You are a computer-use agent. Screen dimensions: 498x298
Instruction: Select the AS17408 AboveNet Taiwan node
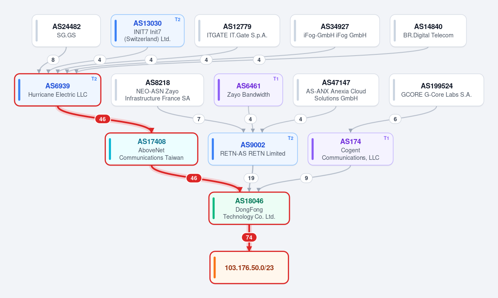click(x=152, y=149)
